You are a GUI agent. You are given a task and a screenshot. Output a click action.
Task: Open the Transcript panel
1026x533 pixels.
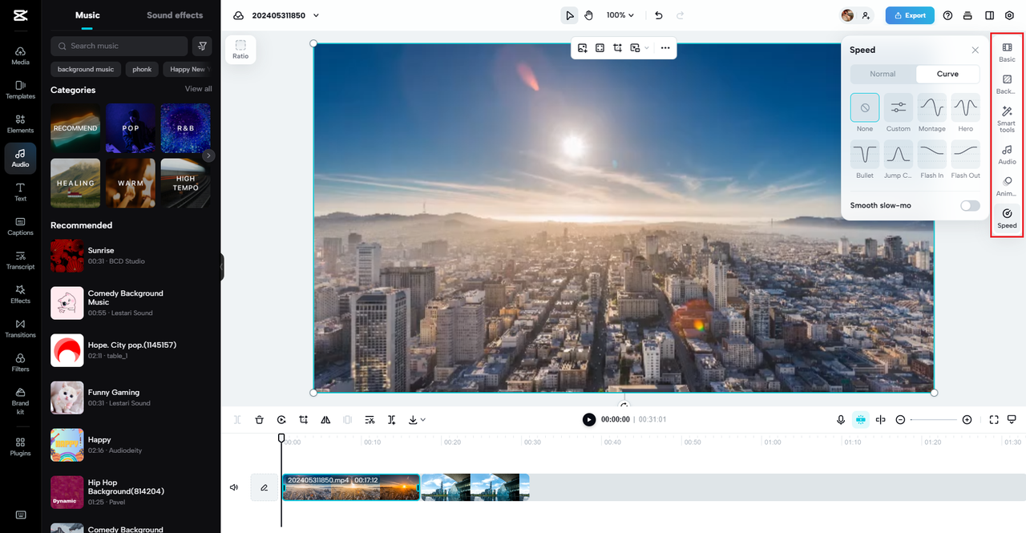click(20, 260)
